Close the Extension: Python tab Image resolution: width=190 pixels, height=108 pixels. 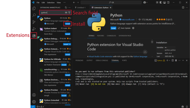click(x=110, y=8)
